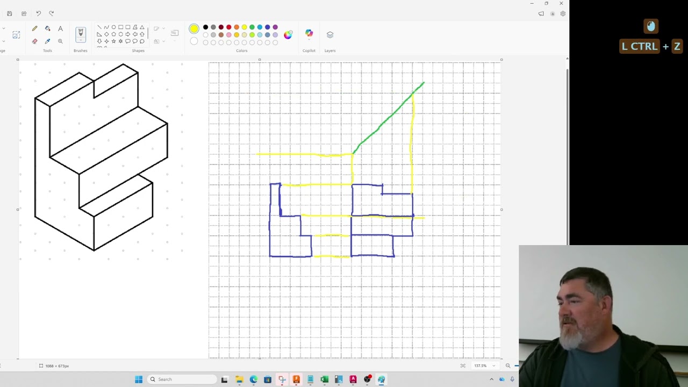
Task: Select the Magnifier tool
Action: click(60, 41)
